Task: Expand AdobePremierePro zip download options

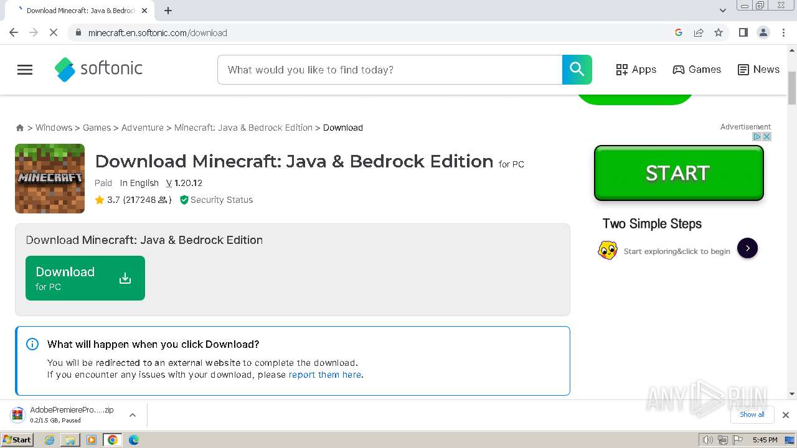Action: click(x=133, y=415)
